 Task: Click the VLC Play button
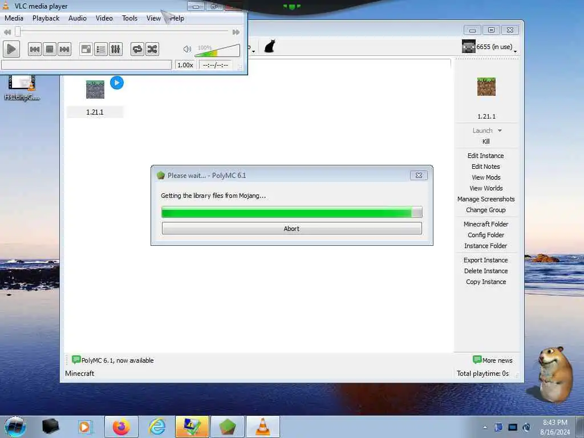click(x=11, y=49)
